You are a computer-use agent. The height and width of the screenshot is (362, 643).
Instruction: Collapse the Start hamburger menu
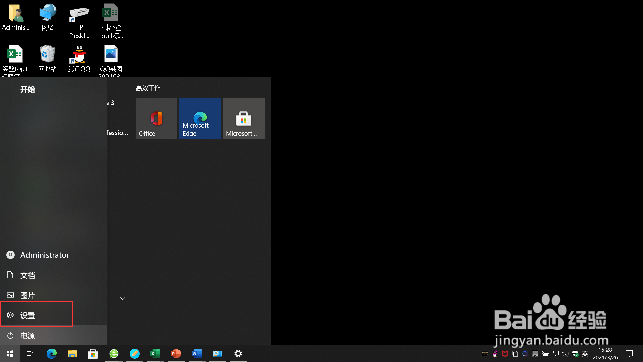coord(10,89)
